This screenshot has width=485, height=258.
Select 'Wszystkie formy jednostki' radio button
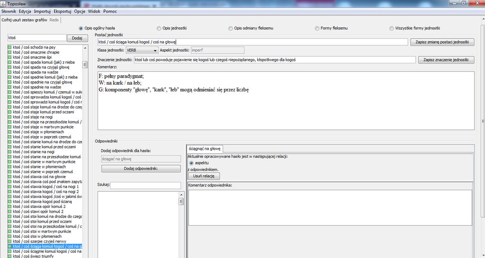392,28
